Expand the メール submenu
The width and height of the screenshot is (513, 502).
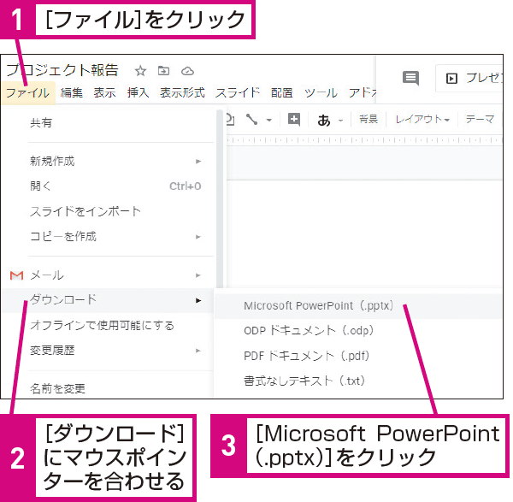coord(108,275)
